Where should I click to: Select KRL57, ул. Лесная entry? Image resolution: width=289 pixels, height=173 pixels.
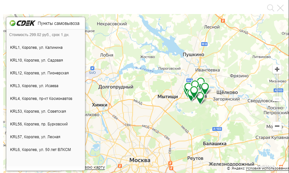(x=46, y=137)
